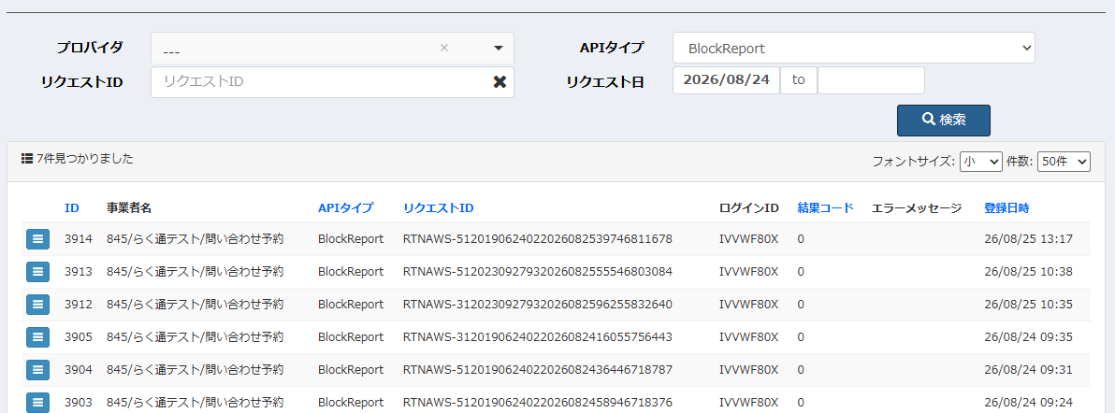Click ID cell 3912

79,305
